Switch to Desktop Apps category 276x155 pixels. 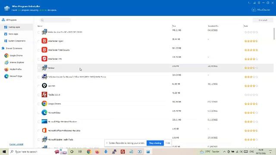(x=16, y=27)
